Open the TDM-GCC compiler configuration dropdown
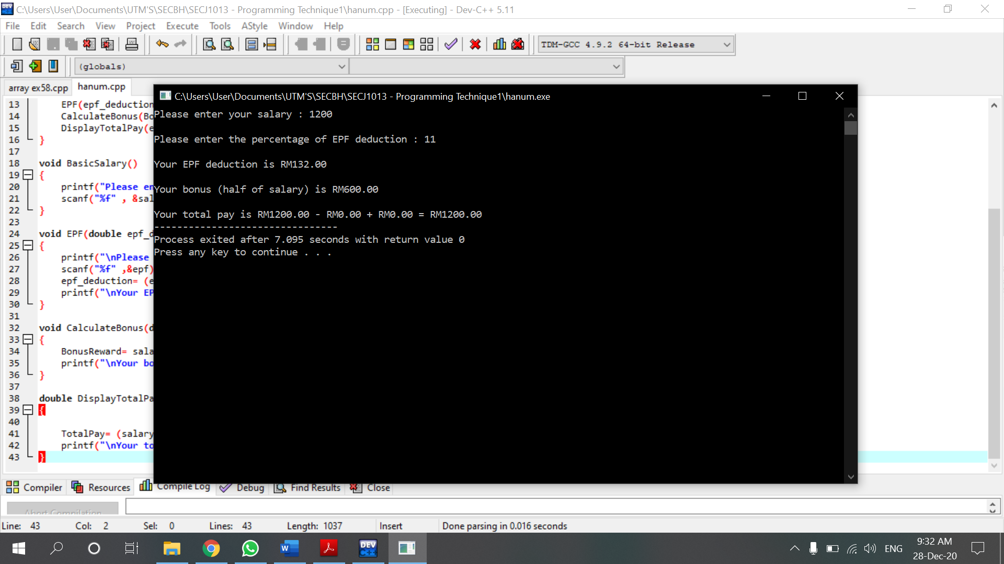 [727, 44]
